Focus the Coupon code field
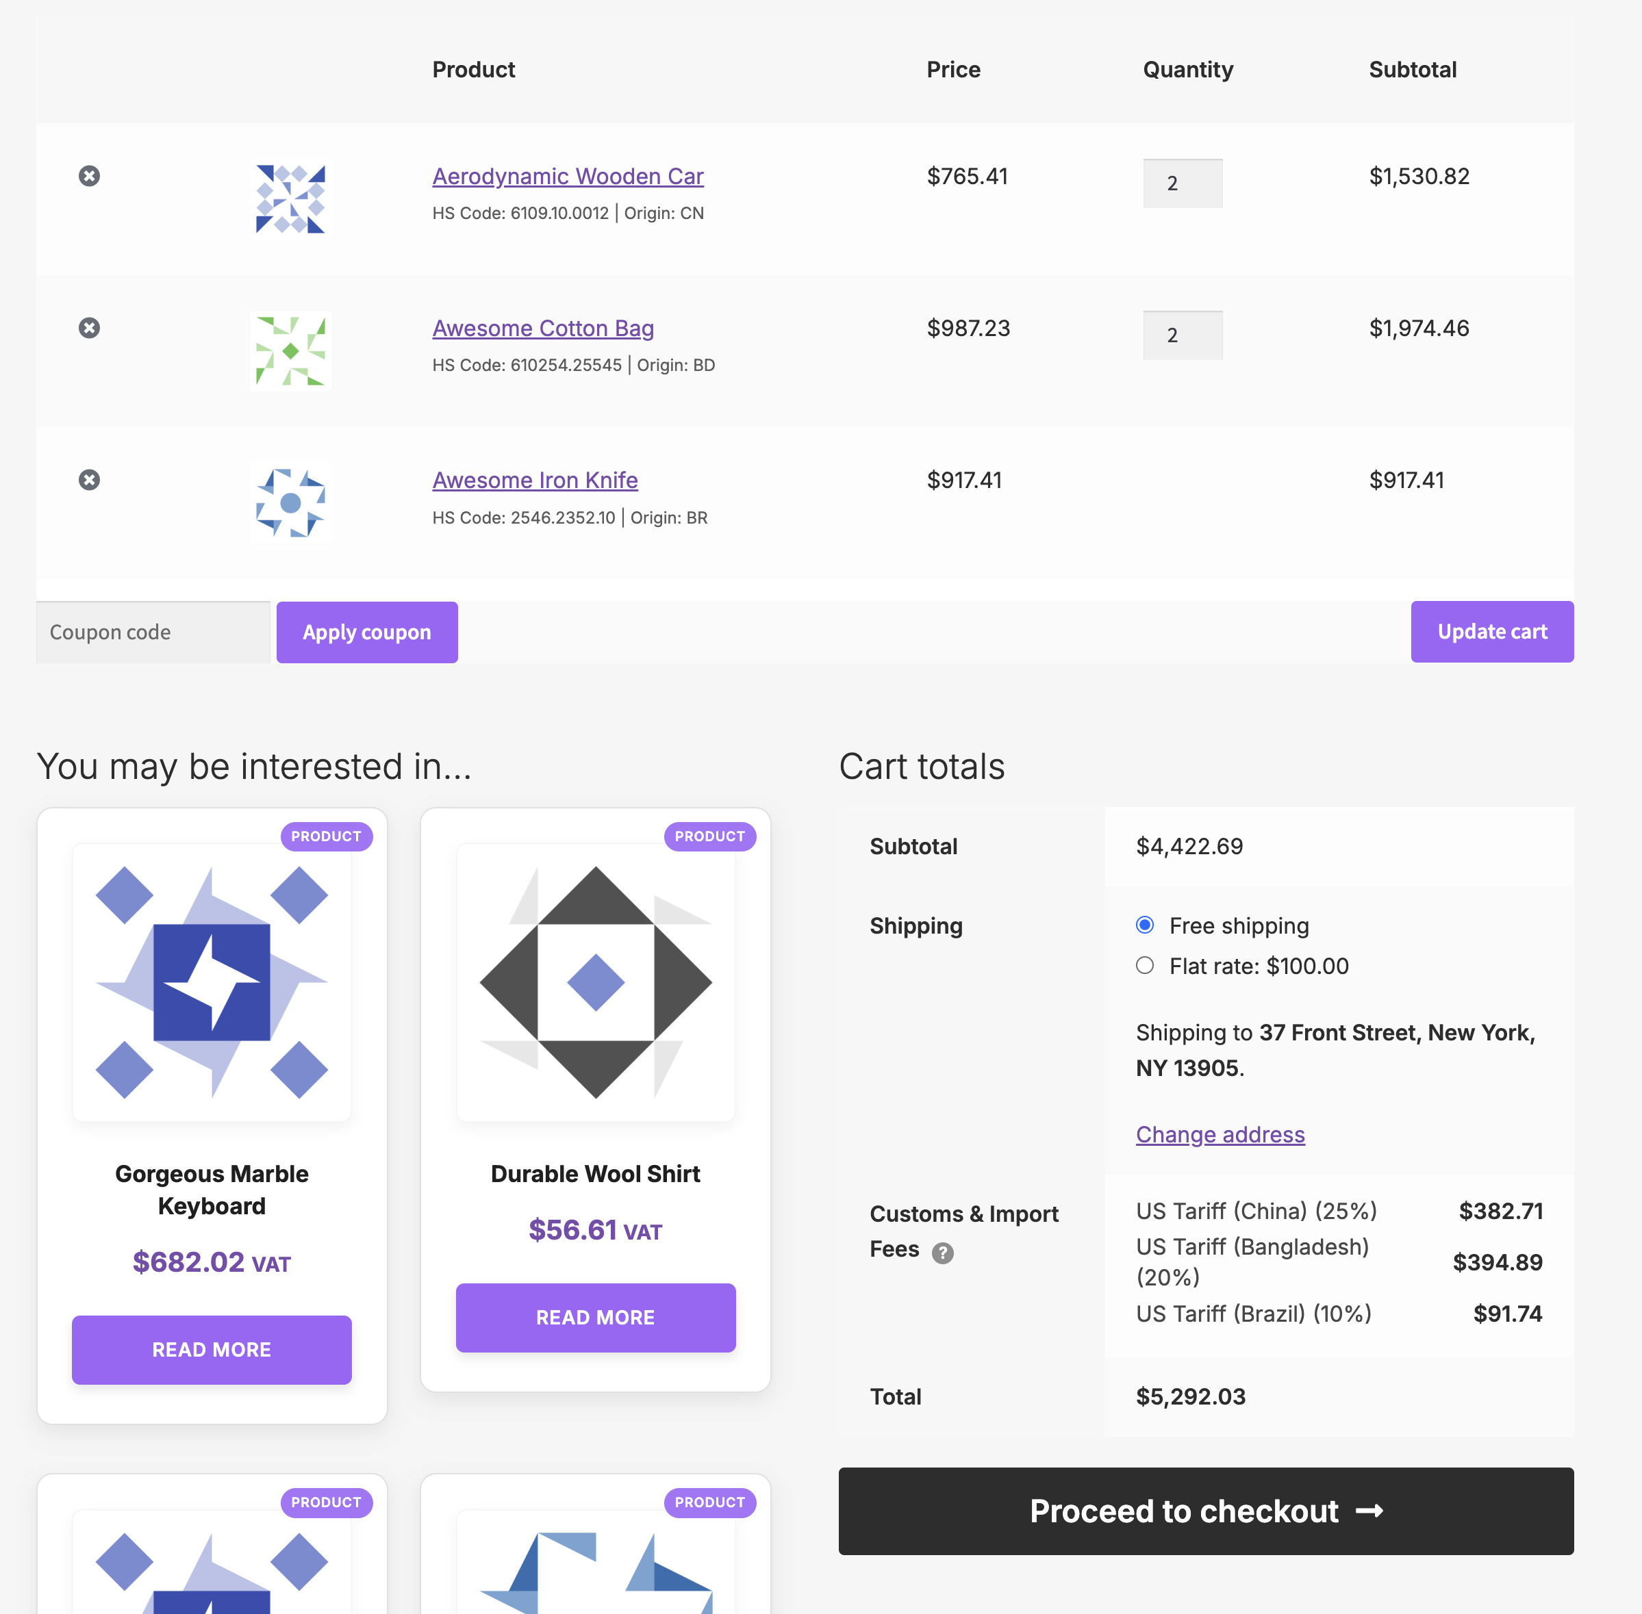Viewport: 1642px width, 1614px height. (x=153, y=632)
